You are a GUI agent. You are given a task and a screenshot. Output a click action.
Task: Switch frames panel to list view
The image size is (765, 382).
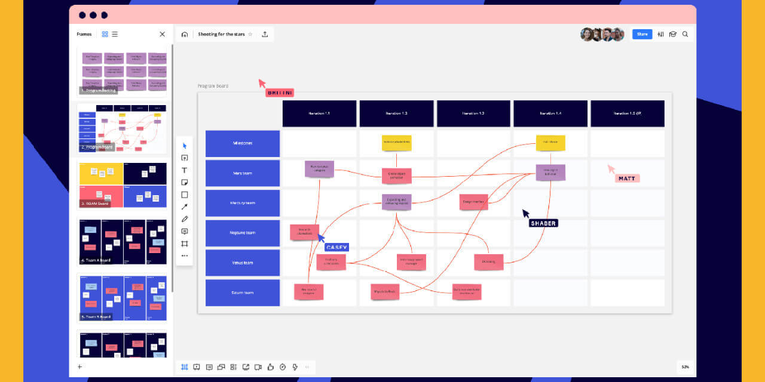tap(115, 34)
